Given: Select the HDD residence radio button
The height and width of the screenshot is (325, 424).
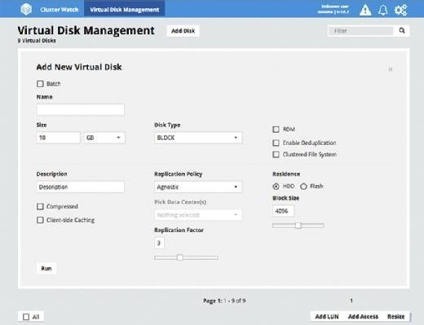Looking at the screenshot, I should 276,187.
